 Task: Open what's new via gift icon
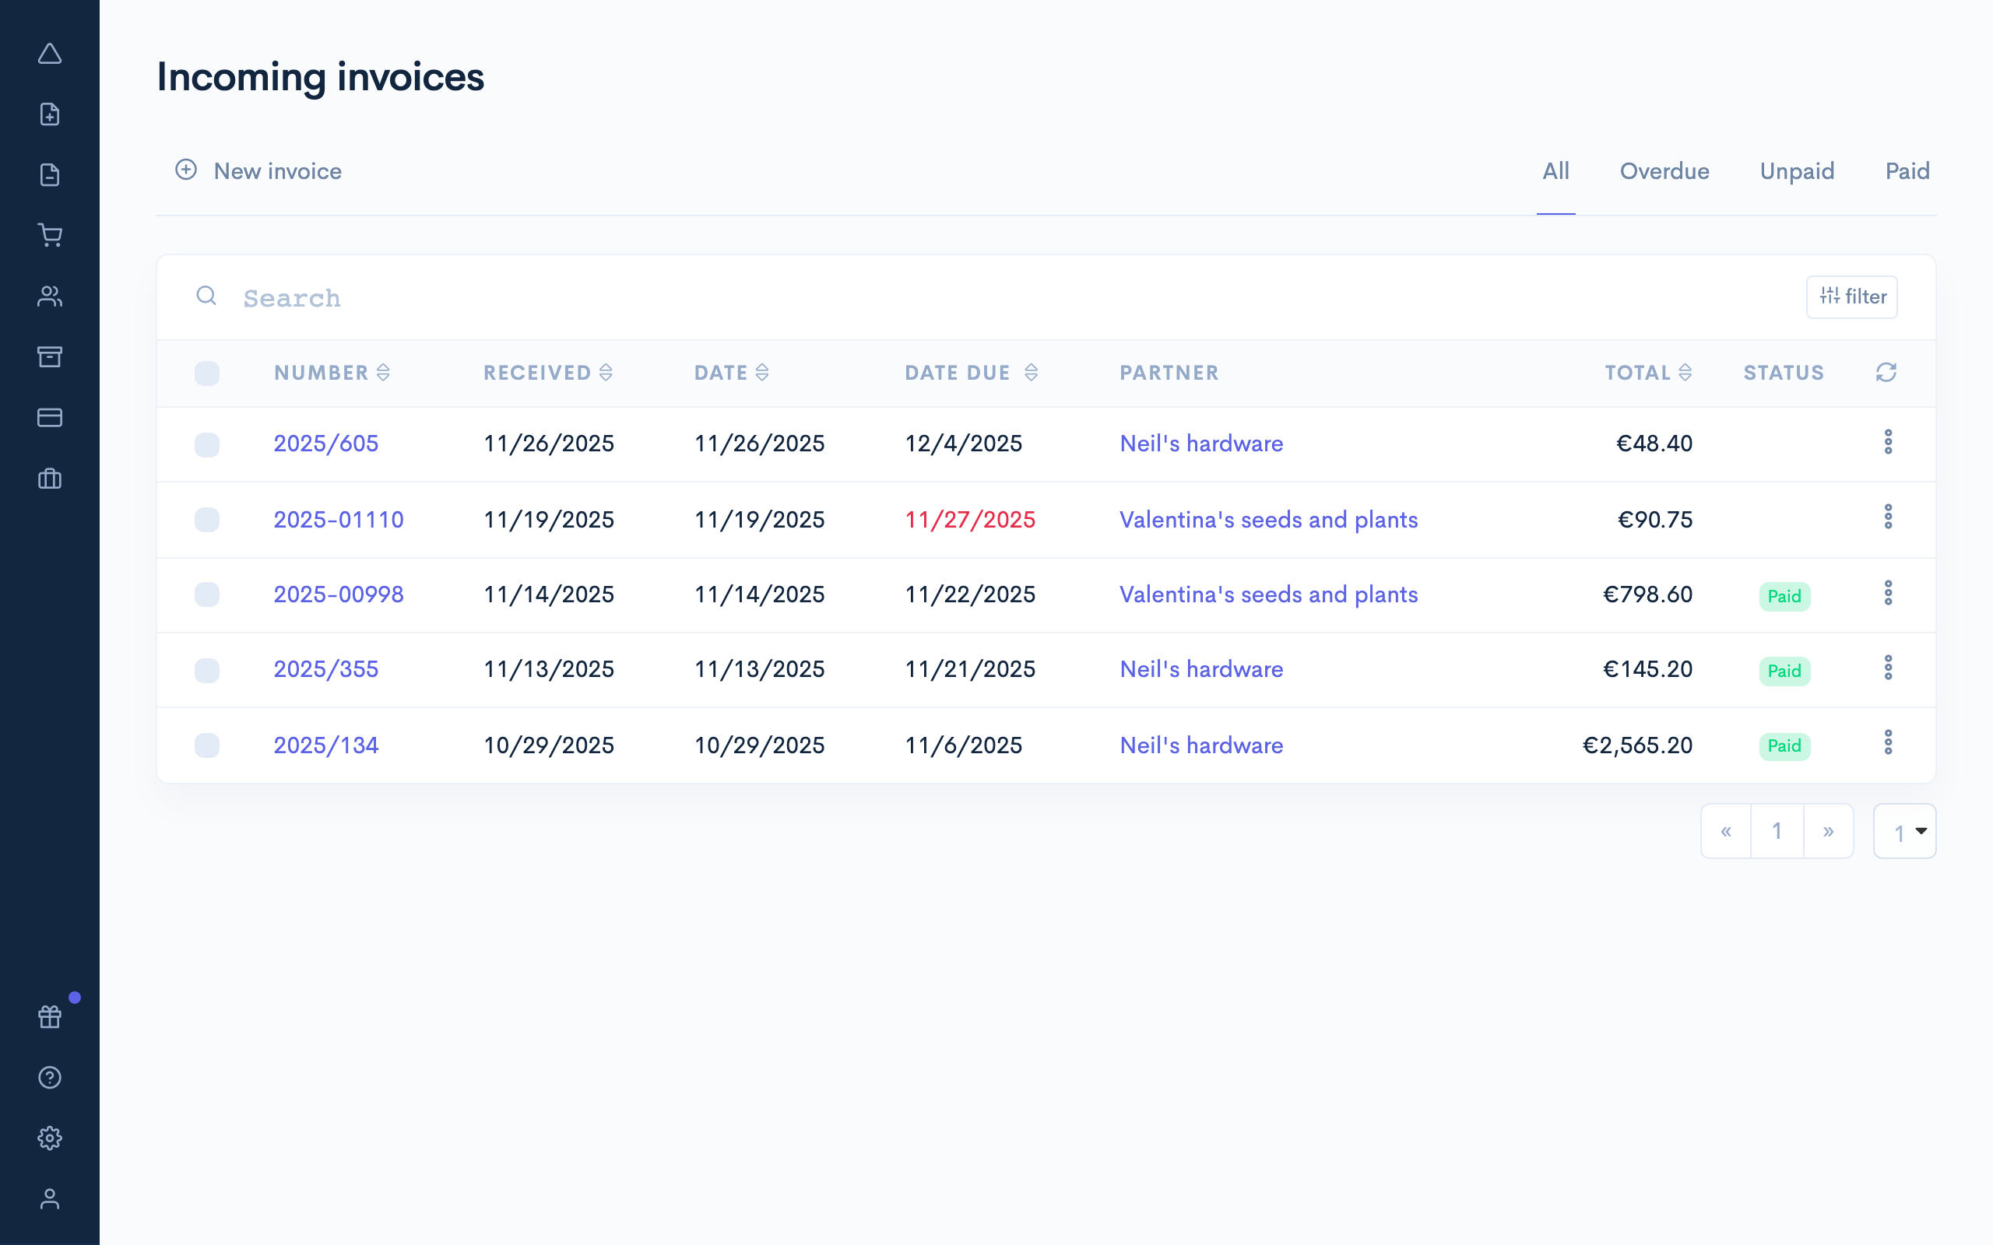49,1016
